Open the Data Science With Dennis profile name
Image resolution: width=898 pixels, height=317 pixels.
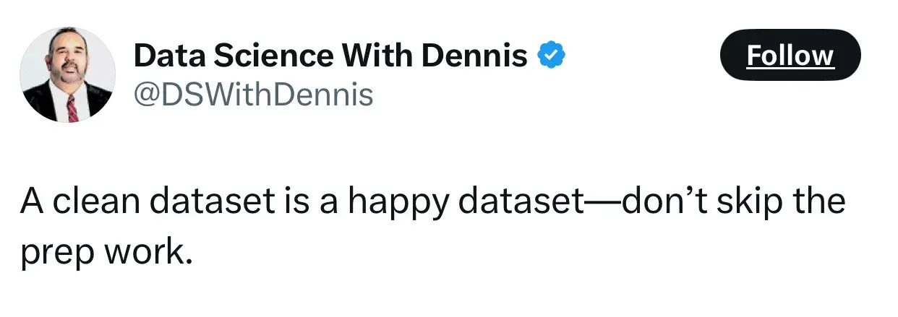pyautogui.click(x=330, y=56)
